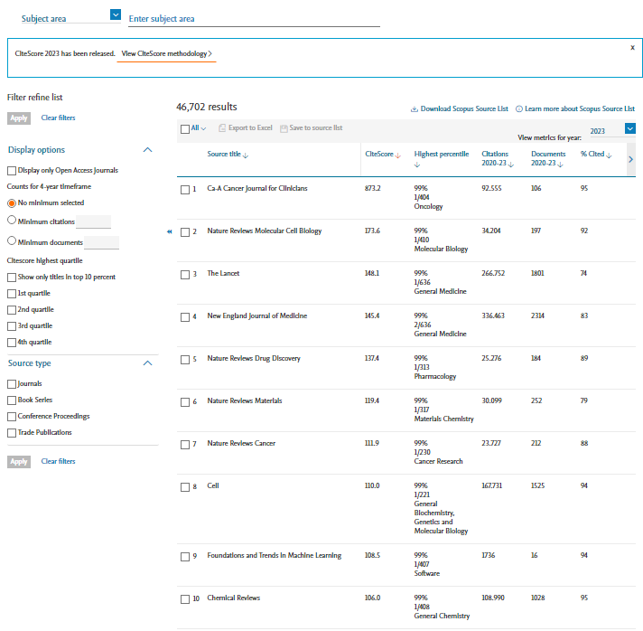Viewport: 643px width, 631px height.
Task: Open Nature Reviews Cancer
Action: pyautogui.click(x=241, y=443)
